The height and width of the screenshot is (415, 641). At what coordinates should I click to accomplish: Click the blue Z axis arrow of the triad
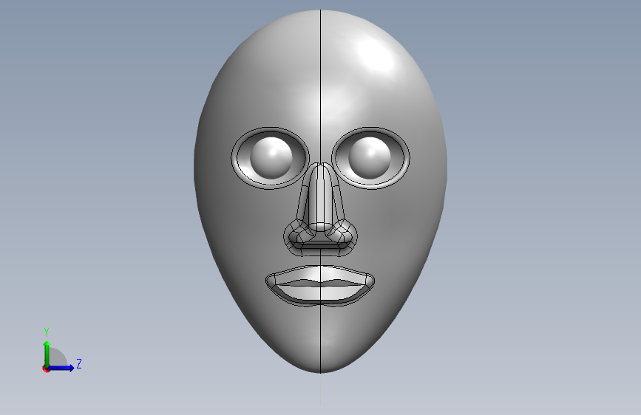tap(61, 368)
